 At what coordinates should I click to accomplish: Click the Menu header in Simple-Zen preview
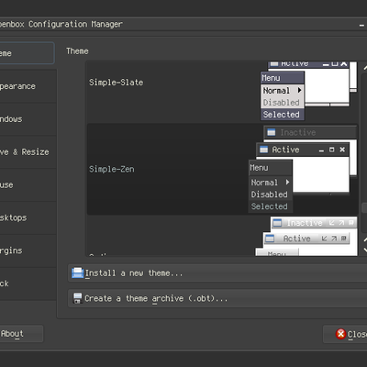coord(271,168)
